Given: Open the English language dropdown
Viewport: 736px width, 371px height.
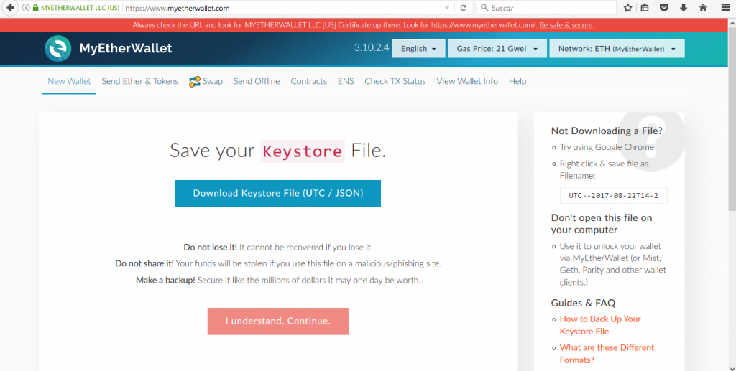Looking at the screenshot, I should click(418, 49).
